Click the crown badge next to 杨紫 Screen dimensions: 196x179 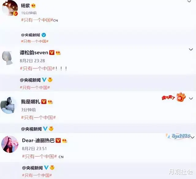(33, 6)
